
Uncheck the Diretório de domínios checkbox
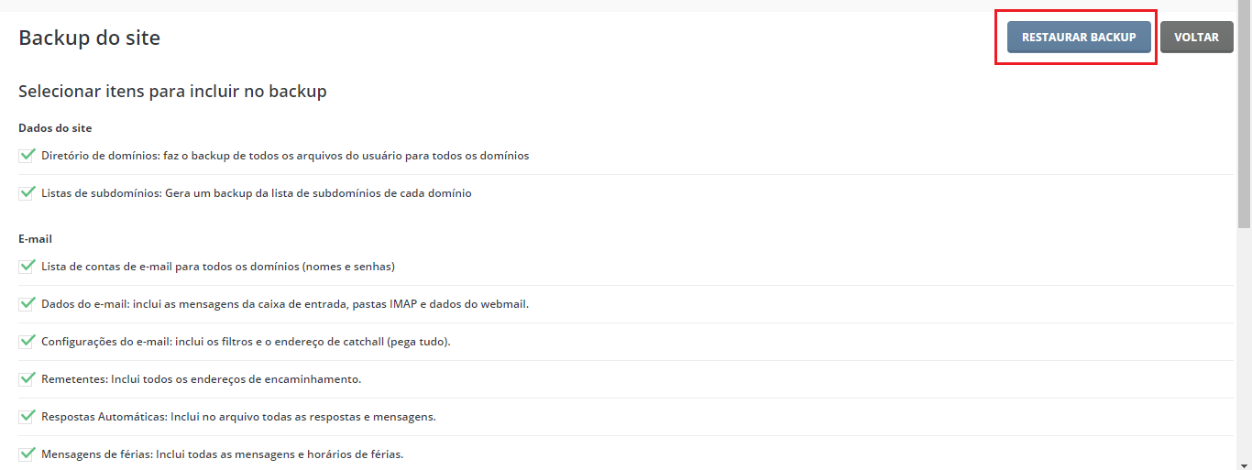(27, 155)
